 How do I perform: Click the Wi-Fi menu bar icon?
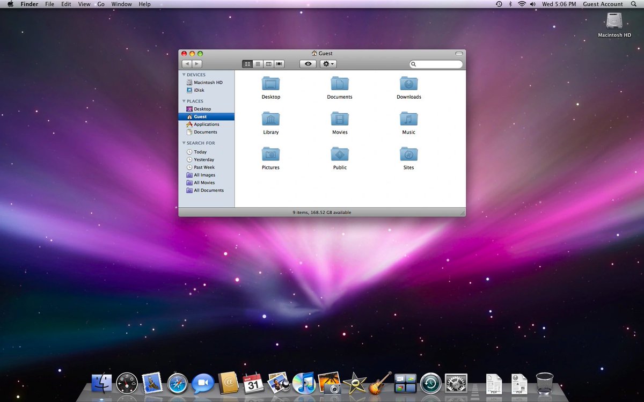click(522, 4)
